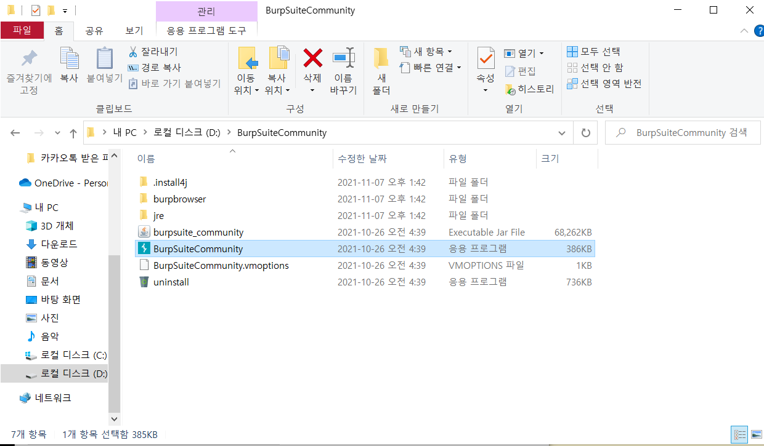Expand the address bar history dropdown

pyautogui.click(x=562, y=133)
